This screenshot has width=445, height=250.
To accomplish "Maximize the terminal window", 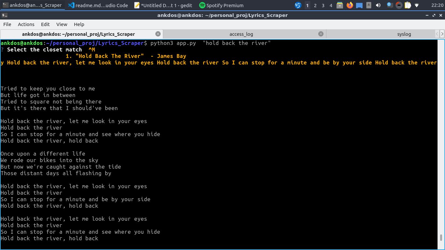I will 434,15.
